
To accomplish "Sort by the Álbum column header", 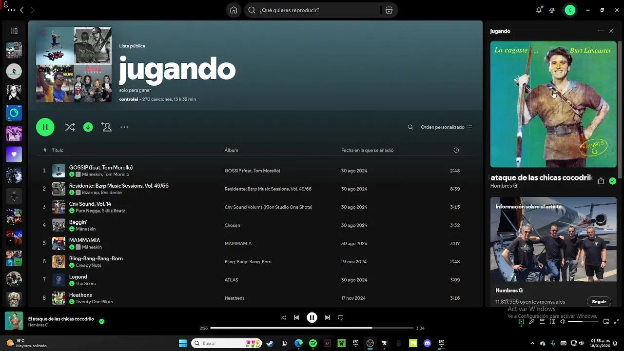I will click(231, 150).
